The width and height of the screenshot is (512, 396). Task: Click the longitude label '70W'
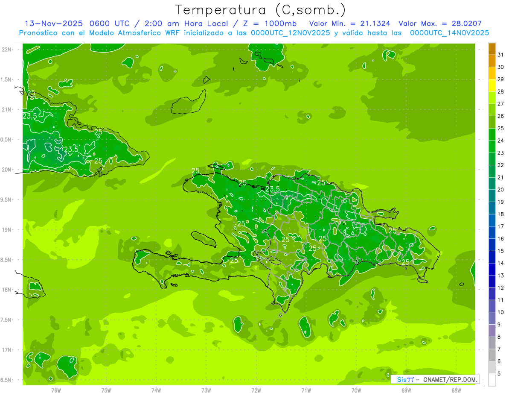pyautogui.click(x=356, y=390)
